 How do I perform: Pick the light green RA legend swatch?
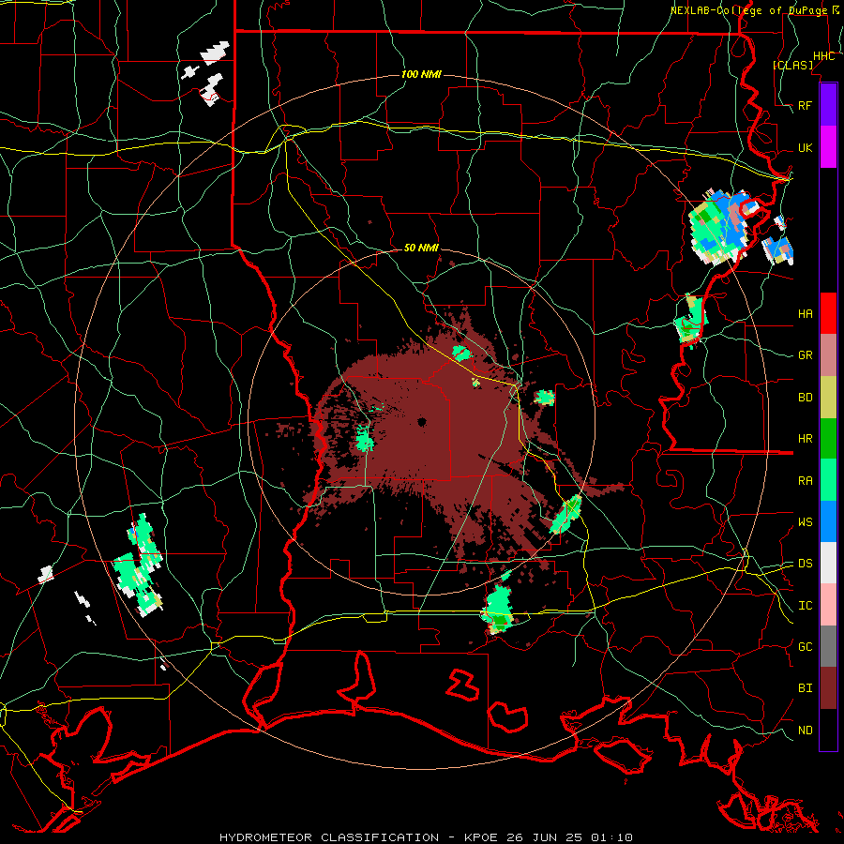pyautogui.click(x=828, y=480)
